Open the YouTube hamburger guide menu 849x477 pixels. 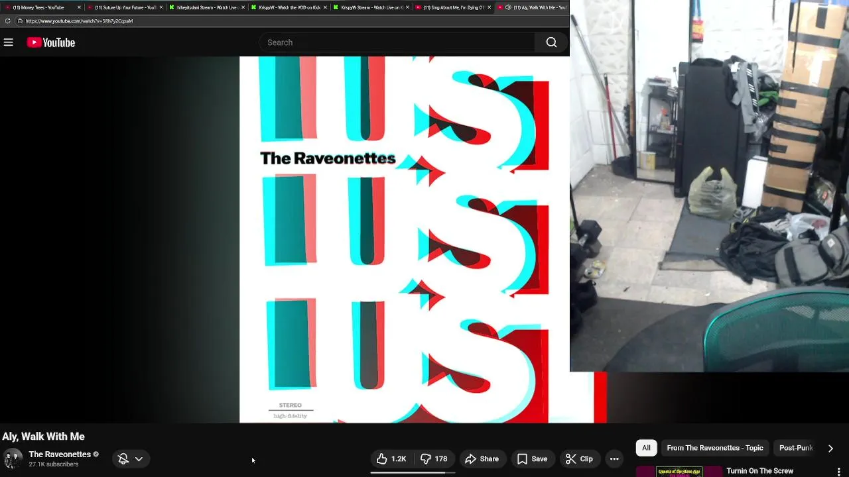(x=9, y=42)
